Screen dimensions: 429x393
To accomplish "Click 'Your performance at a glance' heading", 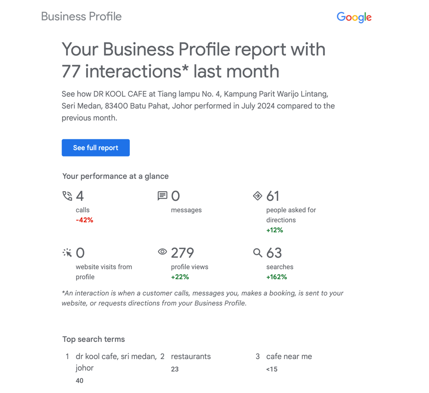I will [115, 176].
